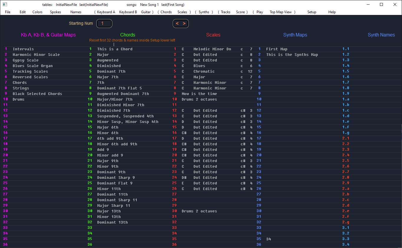Maximize the application window
The width and height of the screenshot is (402, 248).
pos(381,4)
